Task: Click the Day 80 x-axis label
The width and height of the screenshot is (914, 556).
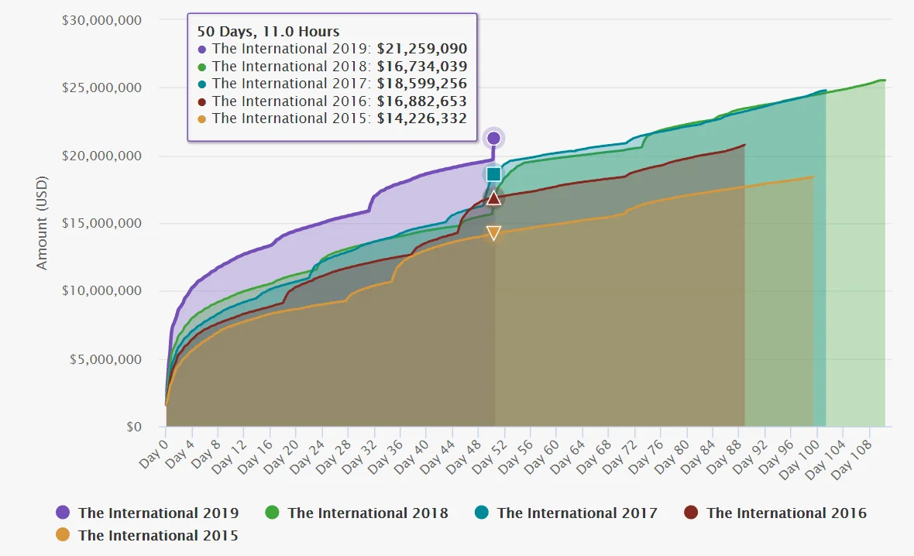Action: (x=672, y=456)
